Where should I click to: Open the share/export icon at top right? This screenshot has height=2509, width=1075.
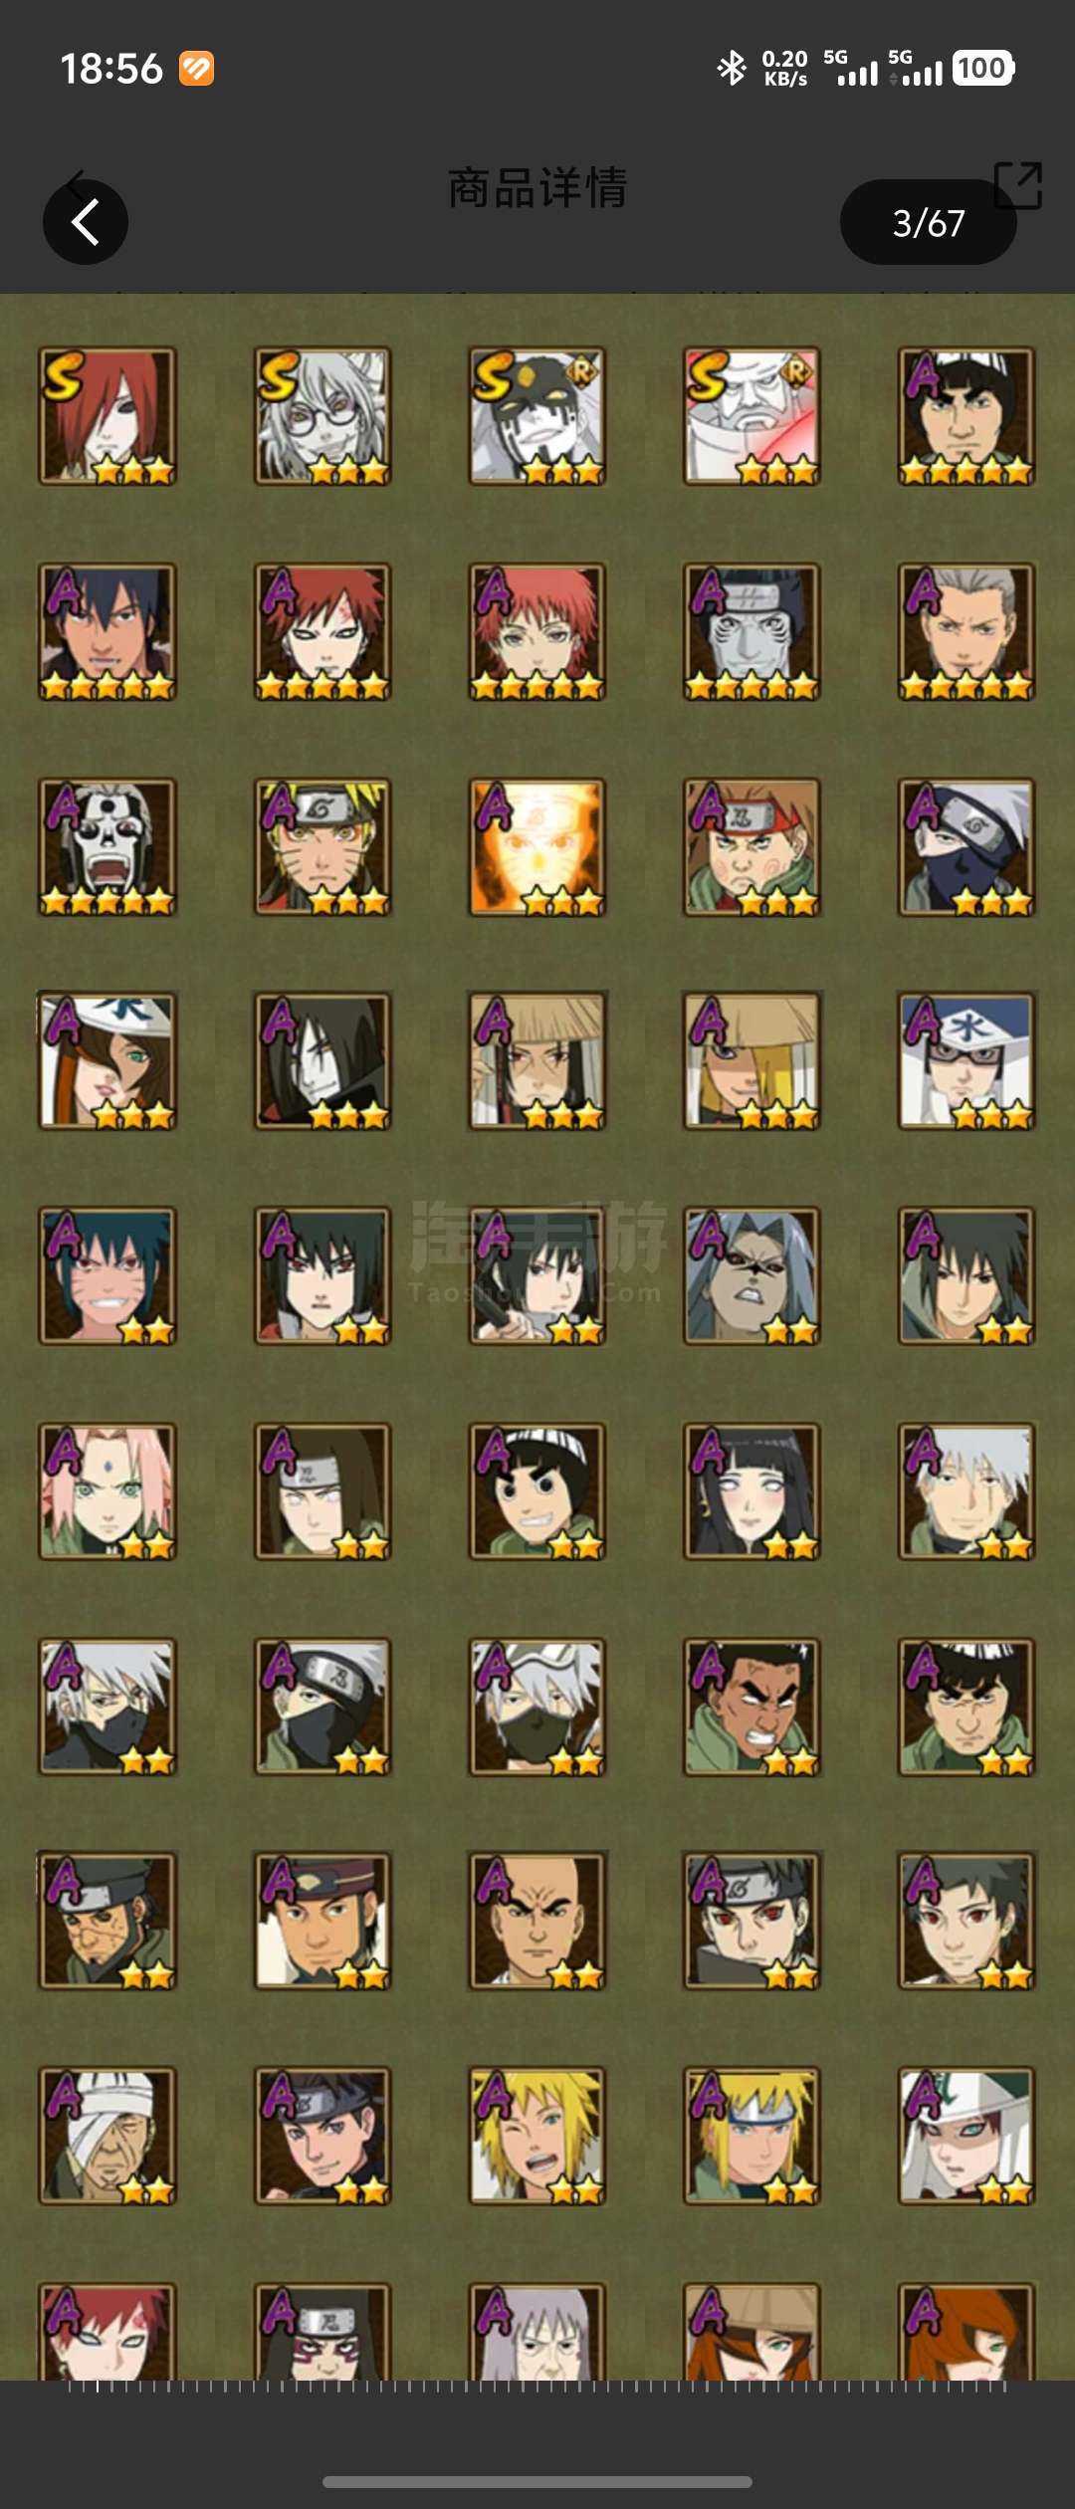tap(1018, 185)
